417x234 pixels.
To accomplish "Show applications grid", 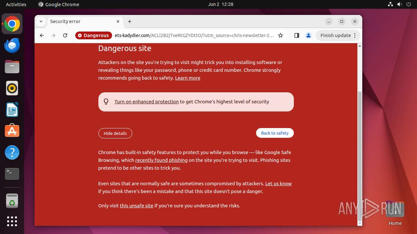I will click(x=12, y=221).
